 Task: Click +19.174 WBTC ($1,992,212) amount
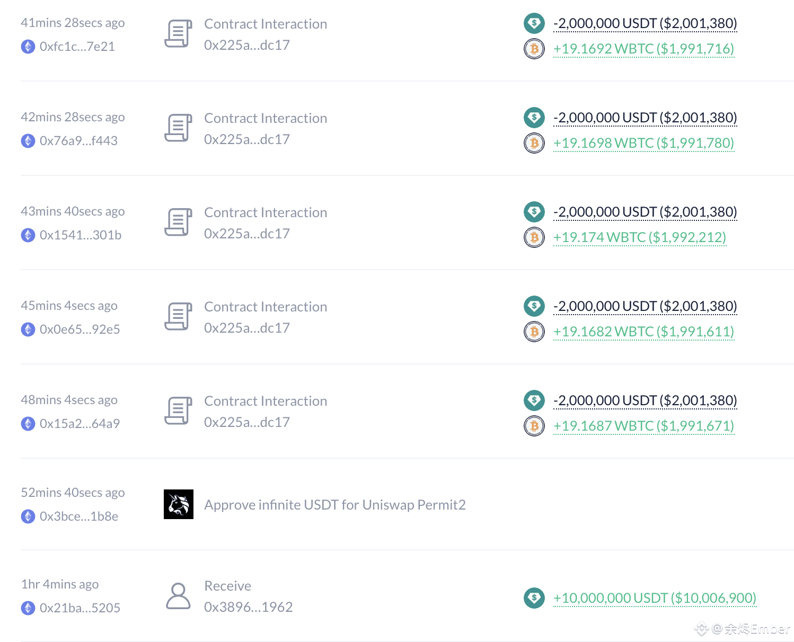coord(640,237)
